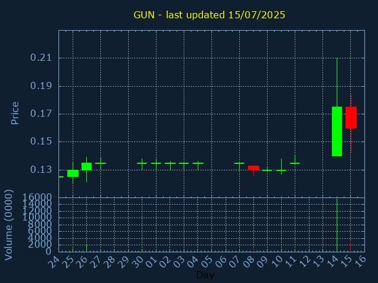Screen dimensions: 378x283
Task: Click the day label '24' on x-axis
Action: pyautogui.click(x=54, y=262)
